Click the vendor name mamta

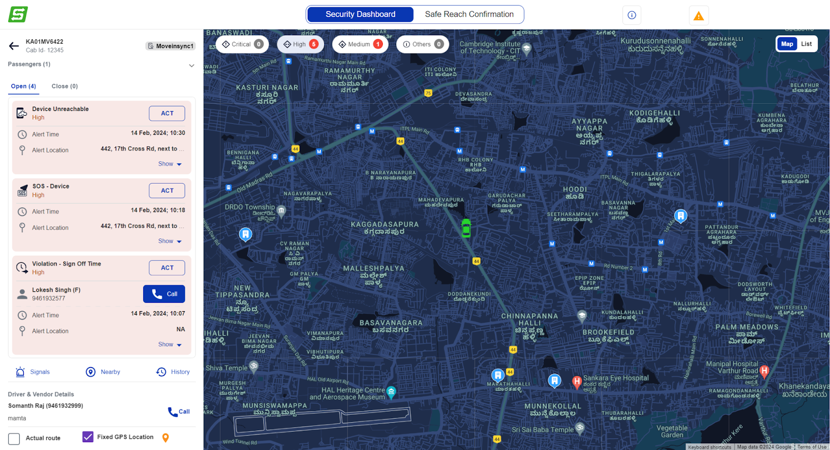(17, 418)
